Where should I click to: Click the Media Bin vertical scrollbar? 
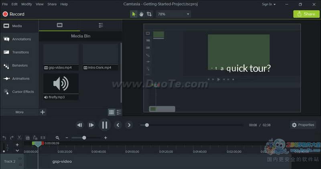coord(121,72)
